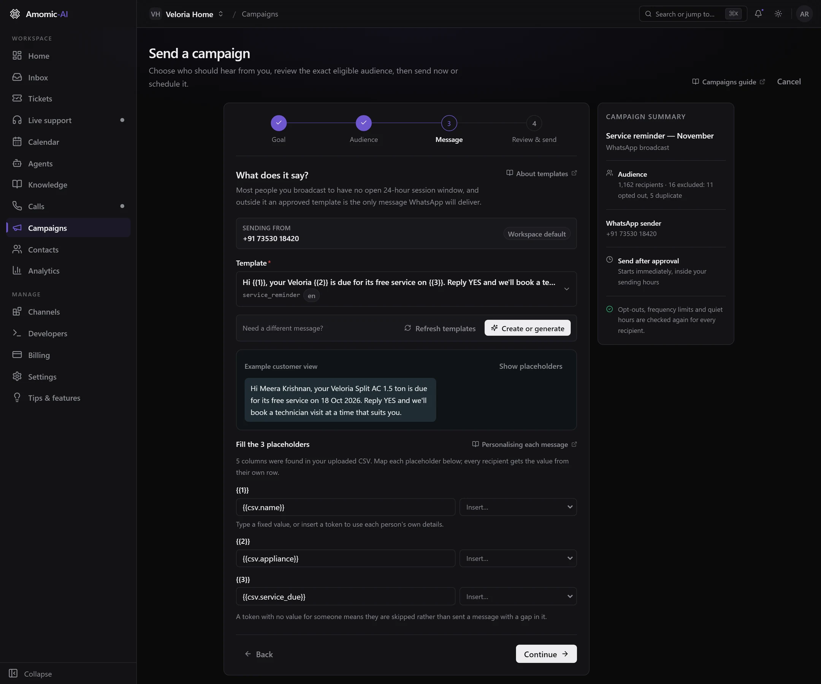Open the service_reminder template dropdown
The width and height of the screenshot is (821, 684).
406,289
